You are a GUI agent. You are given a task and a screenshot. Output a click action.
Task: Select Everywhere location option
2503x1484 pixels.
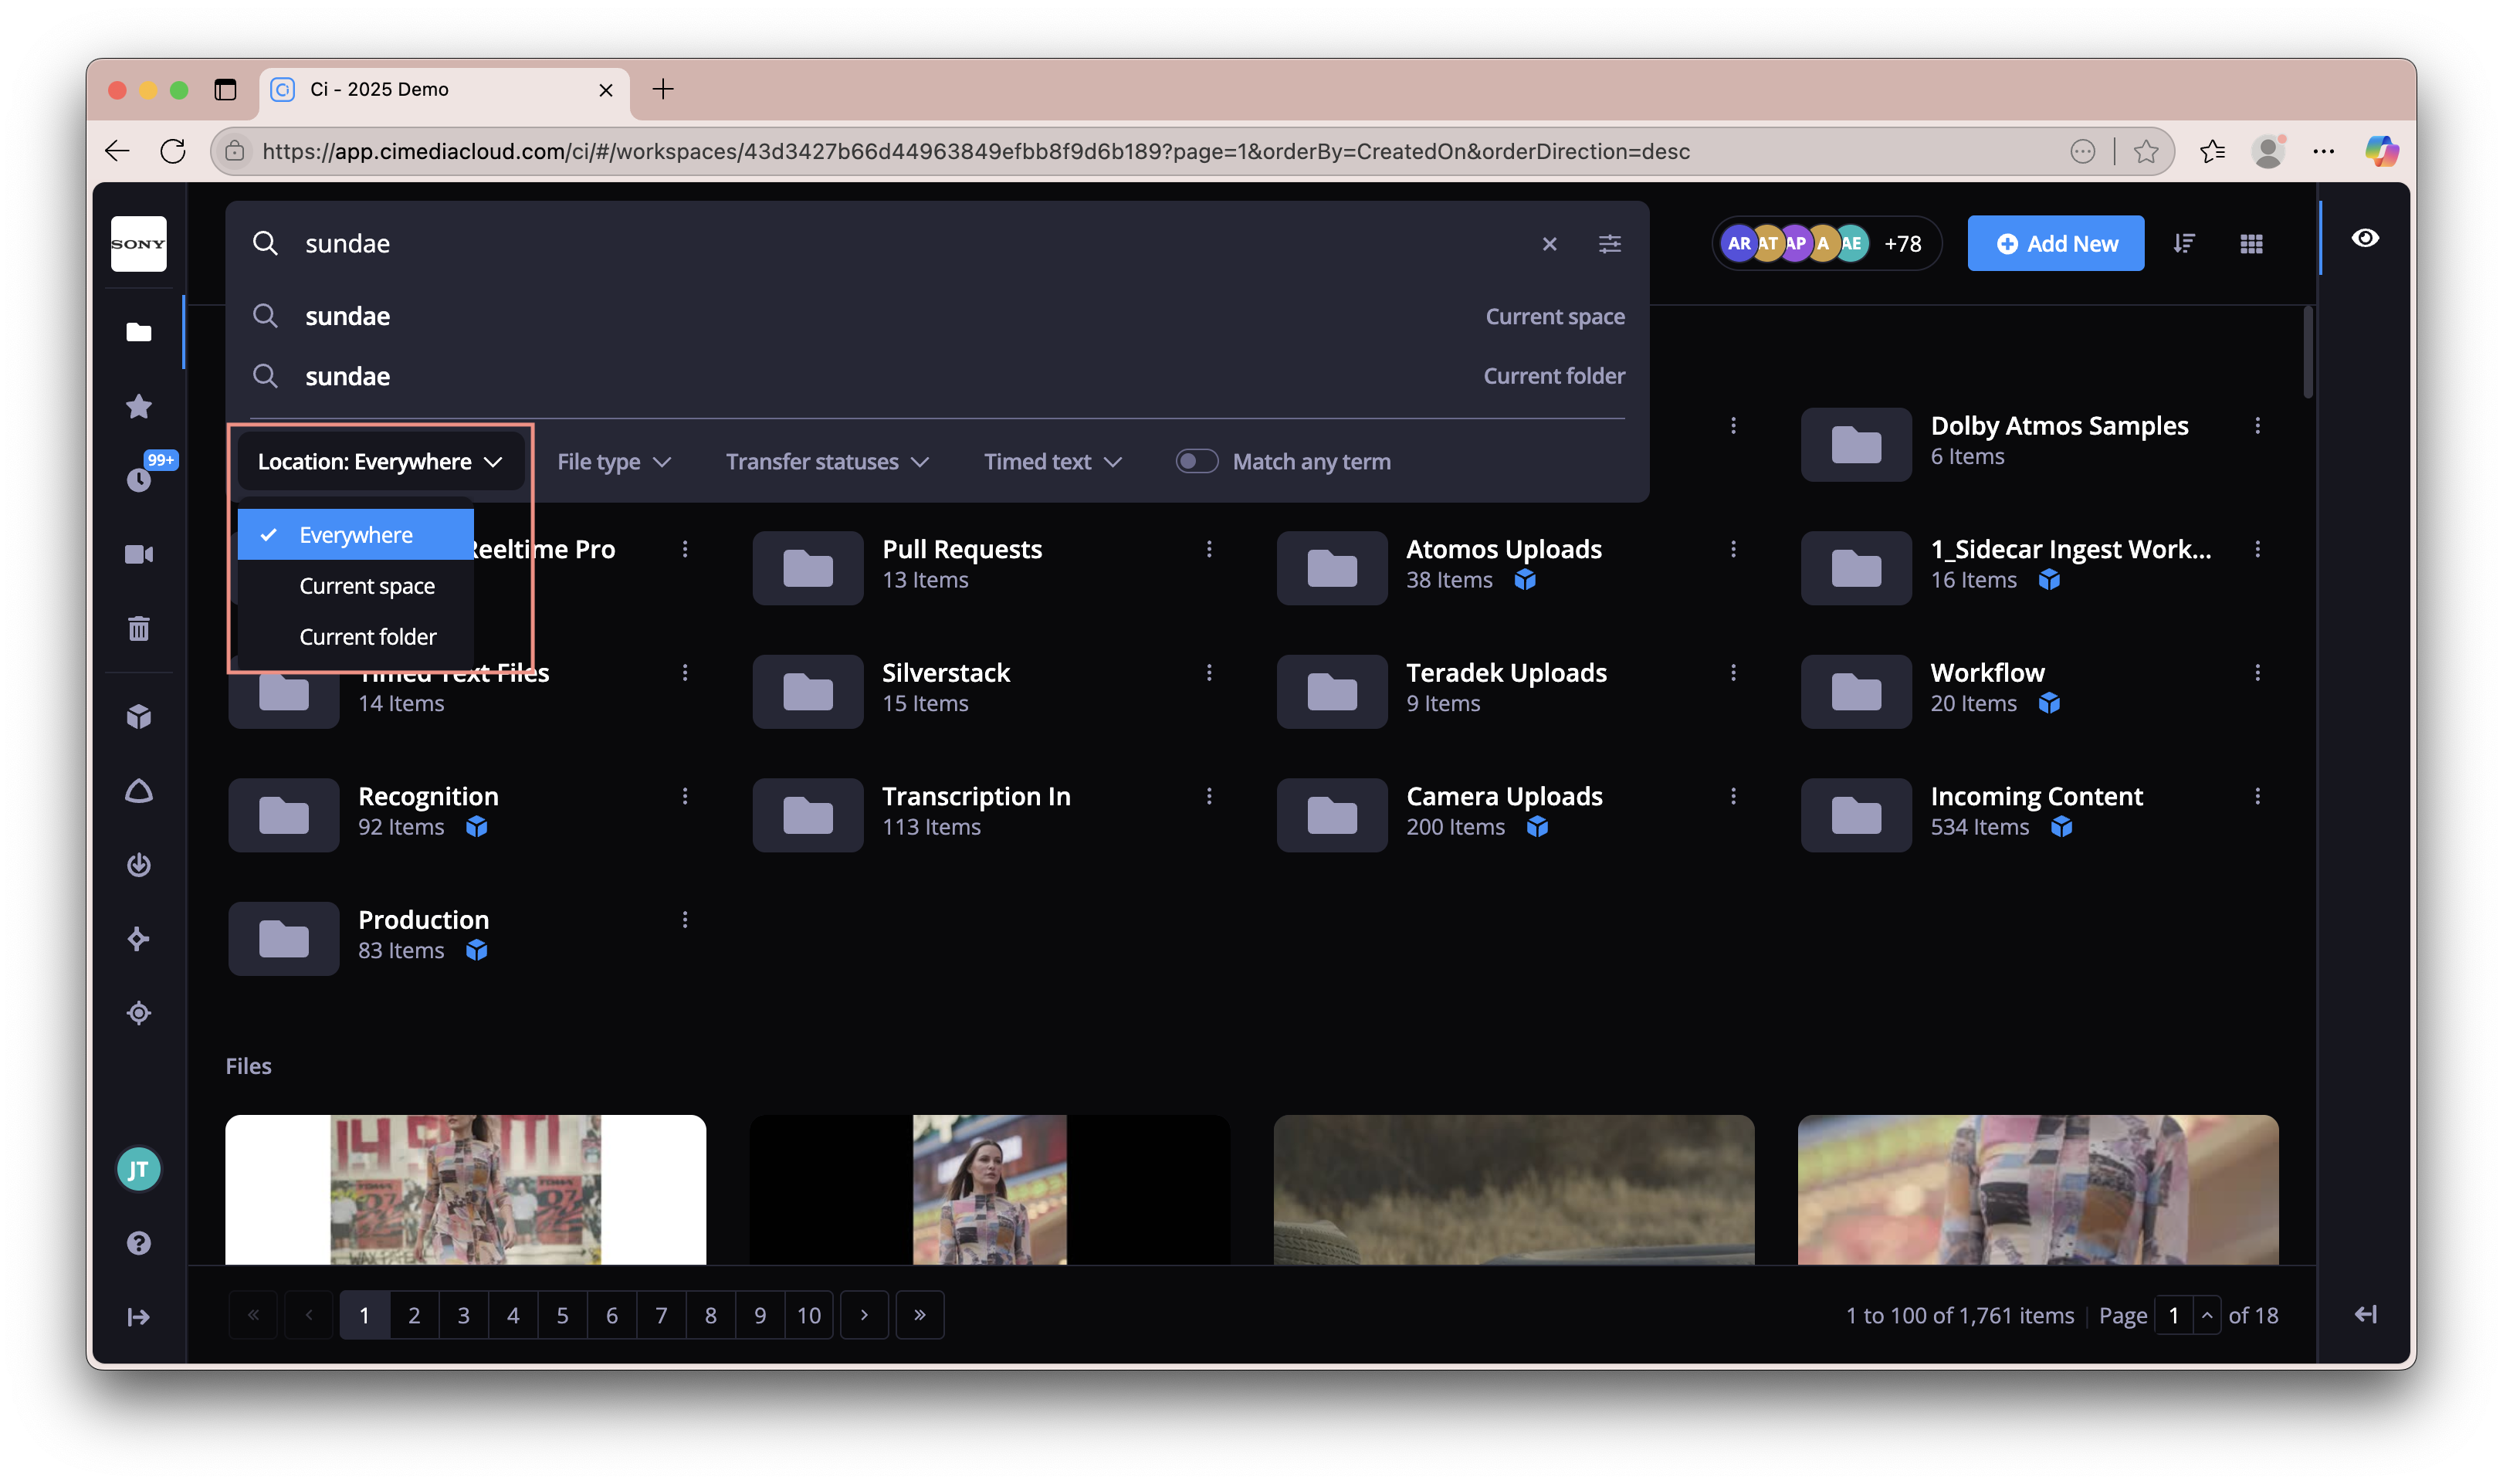[x=356, y=535]
